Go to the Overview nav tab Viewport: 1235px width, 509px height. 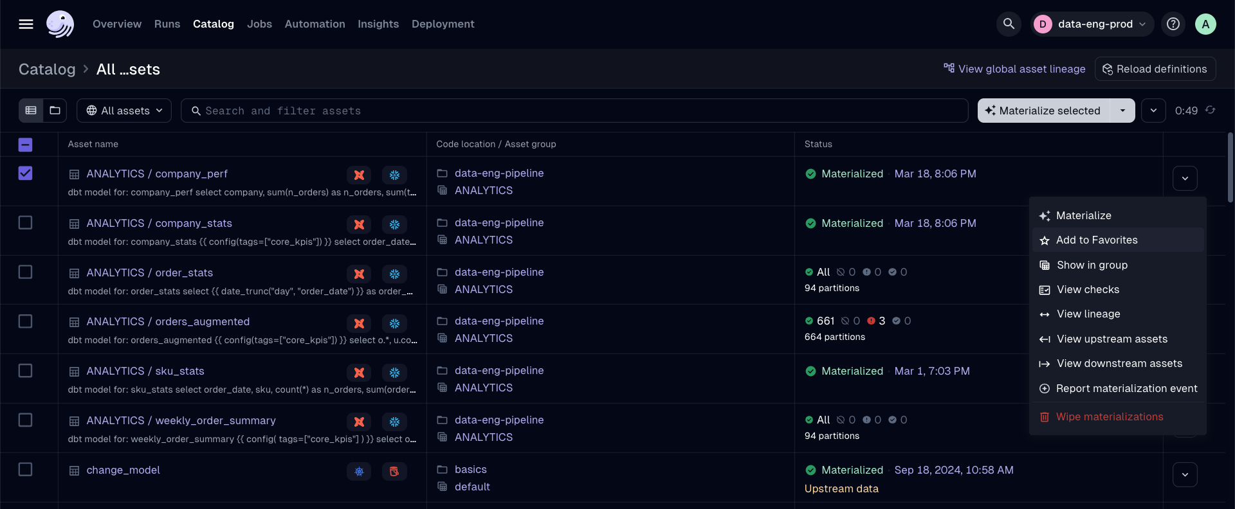(117, 24)
